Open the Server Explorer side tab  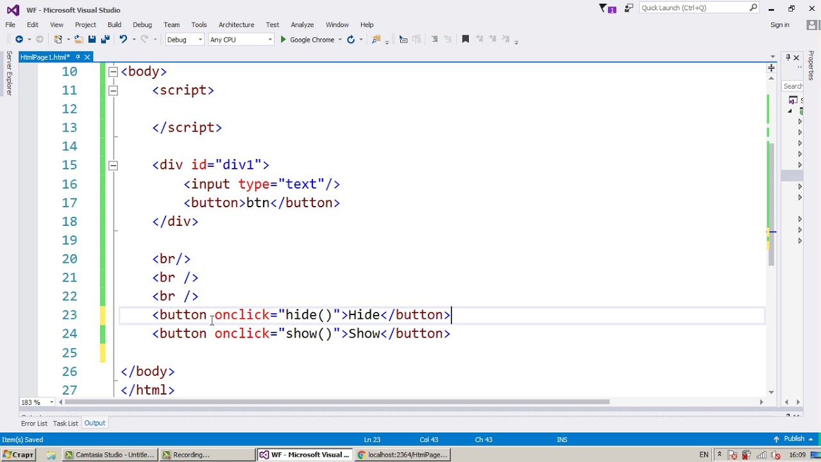pyautogui.click(x=9, y=73)
